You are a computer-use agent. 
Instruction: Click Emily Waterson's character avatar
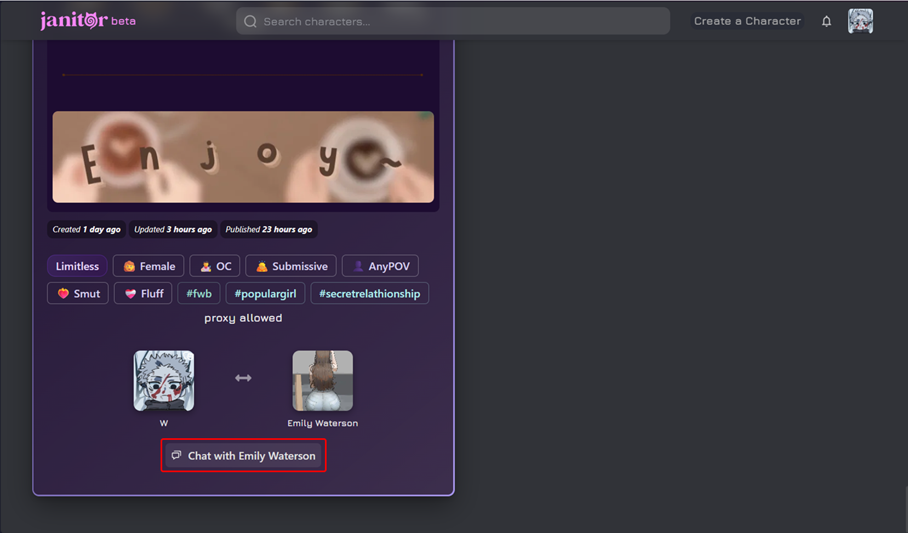point(322,381)
